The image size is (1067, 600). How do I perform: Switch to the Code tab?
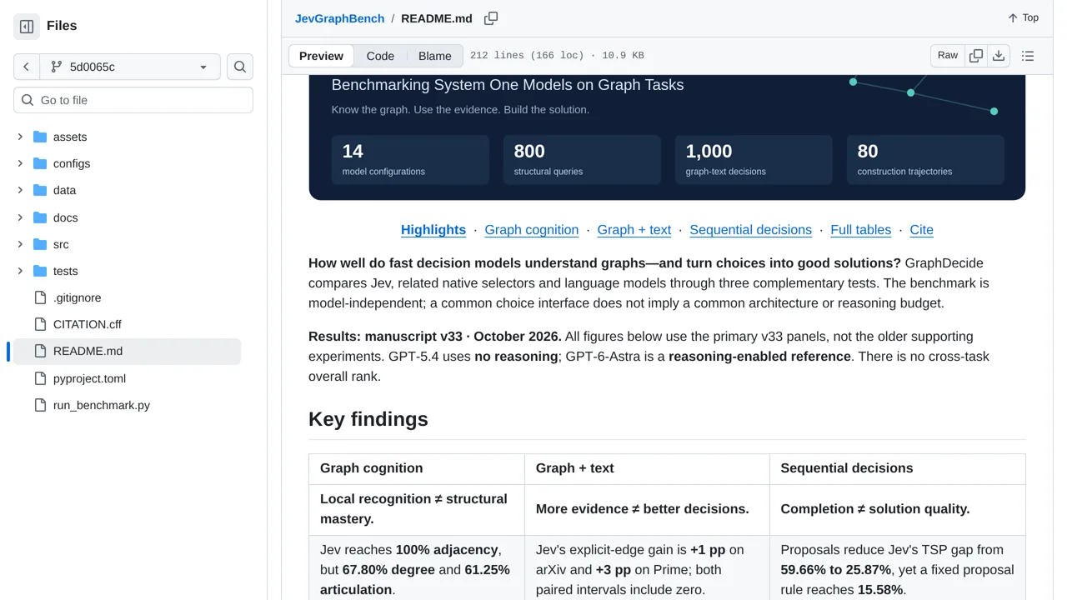click(x=380, y=56)
